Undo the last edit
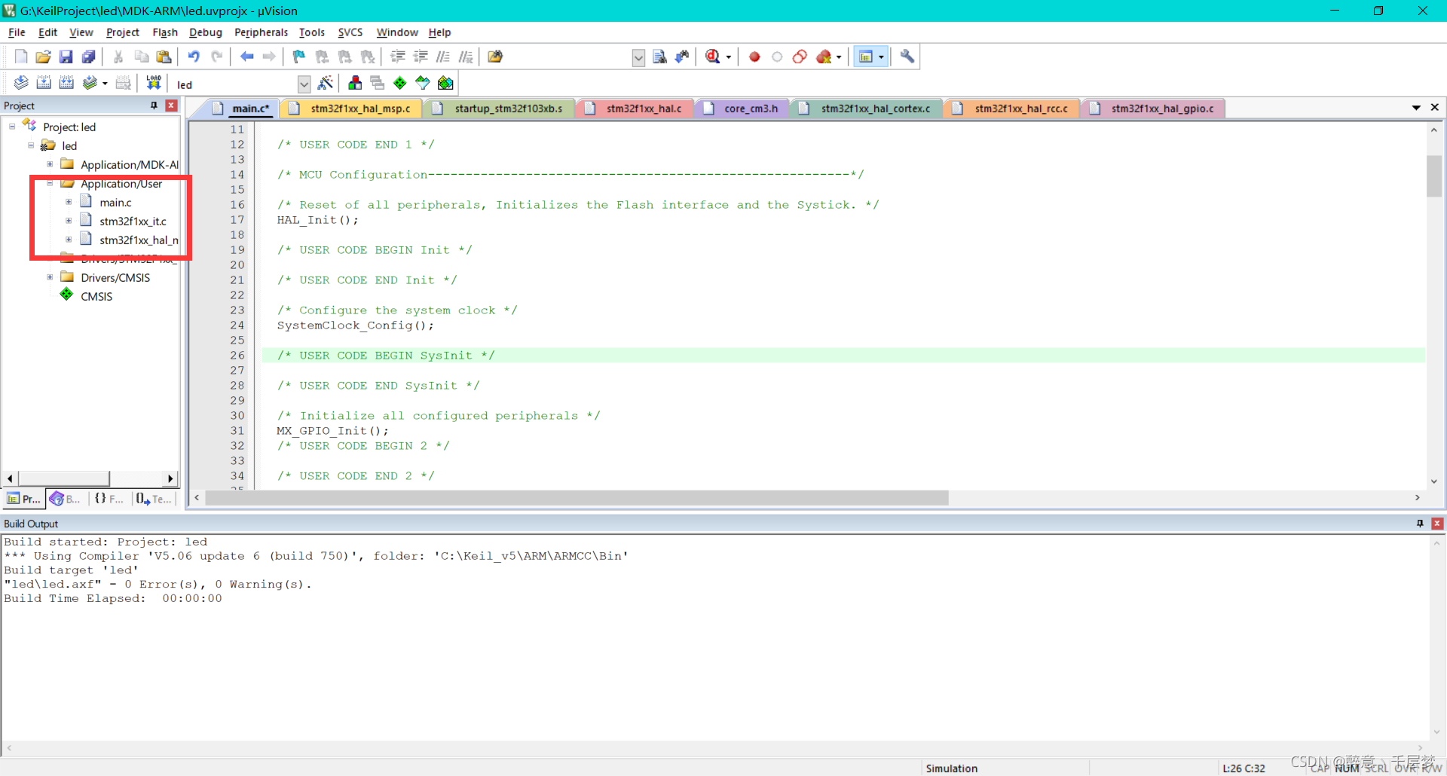 (194, 57)
